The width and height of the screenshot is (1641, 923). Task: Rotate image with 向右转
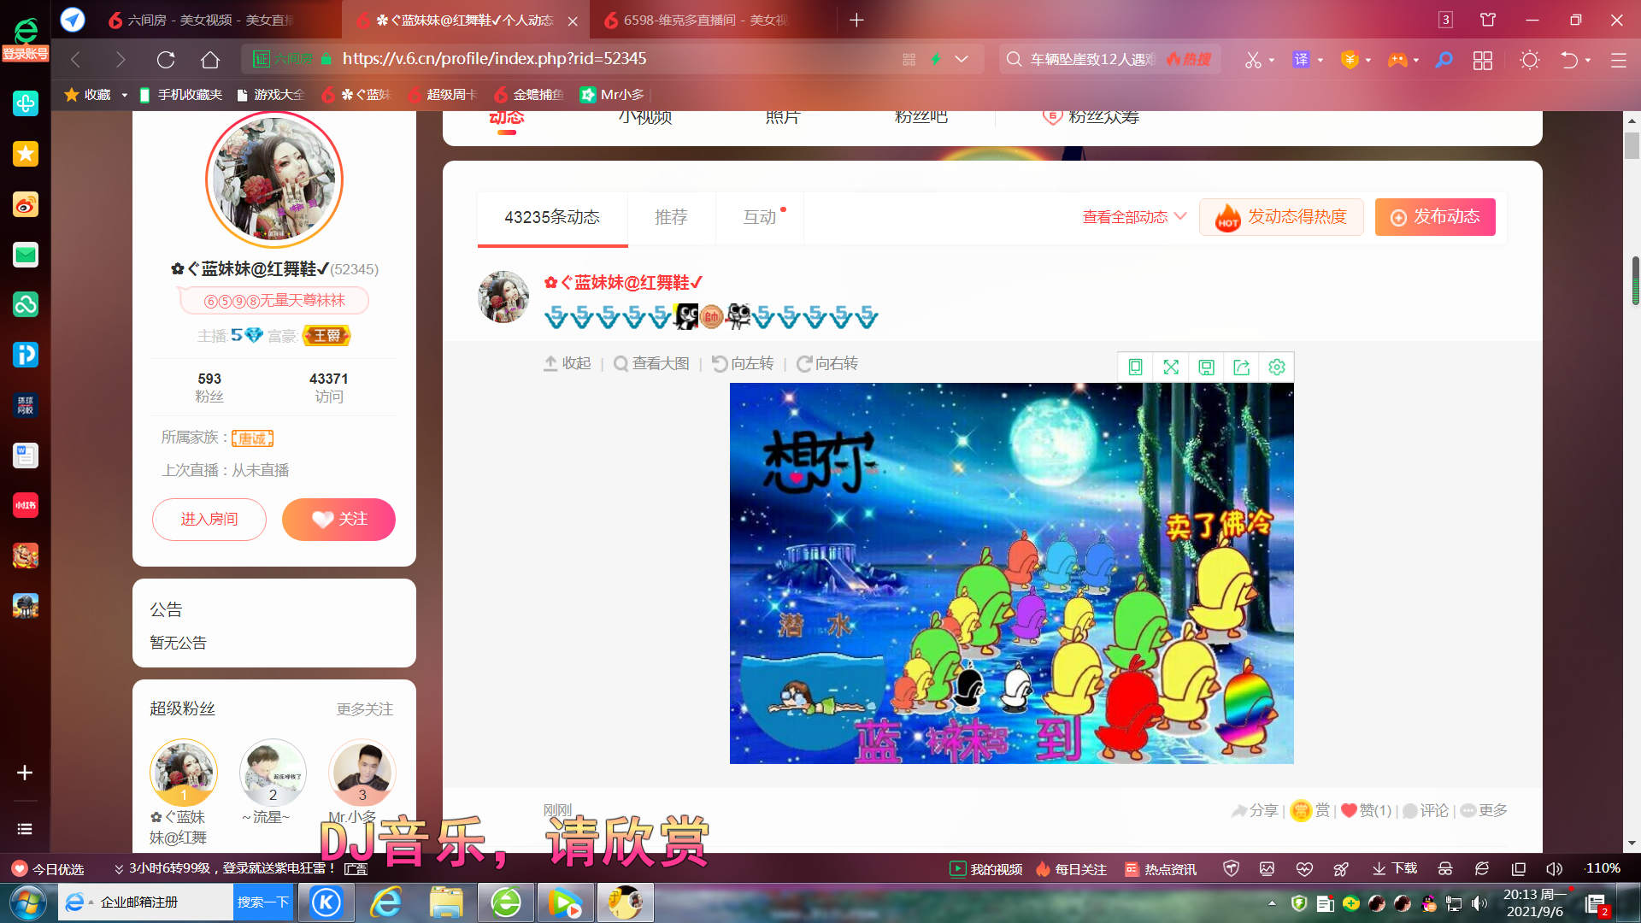tap(827, 364)
